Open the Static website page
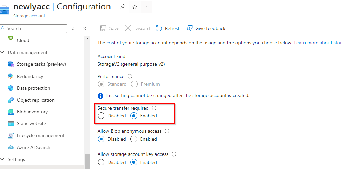This screenshot has width=341, height=169. point(31,123)
